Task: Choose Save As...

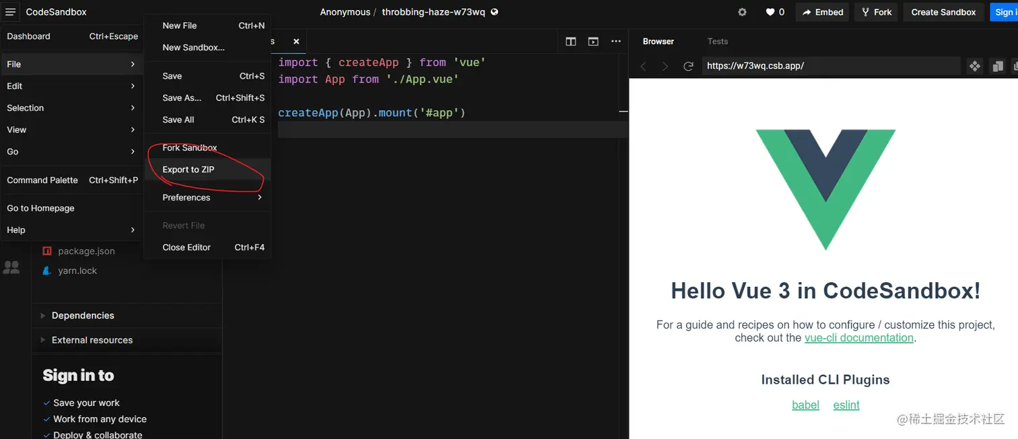Action: 207,98
